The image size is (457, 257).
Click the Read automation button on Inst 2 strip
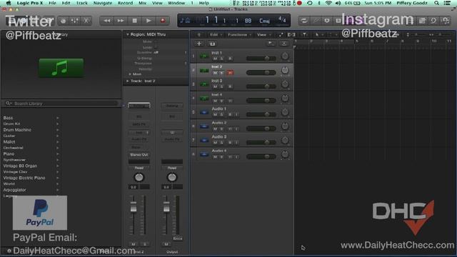[x=139, y=168]
